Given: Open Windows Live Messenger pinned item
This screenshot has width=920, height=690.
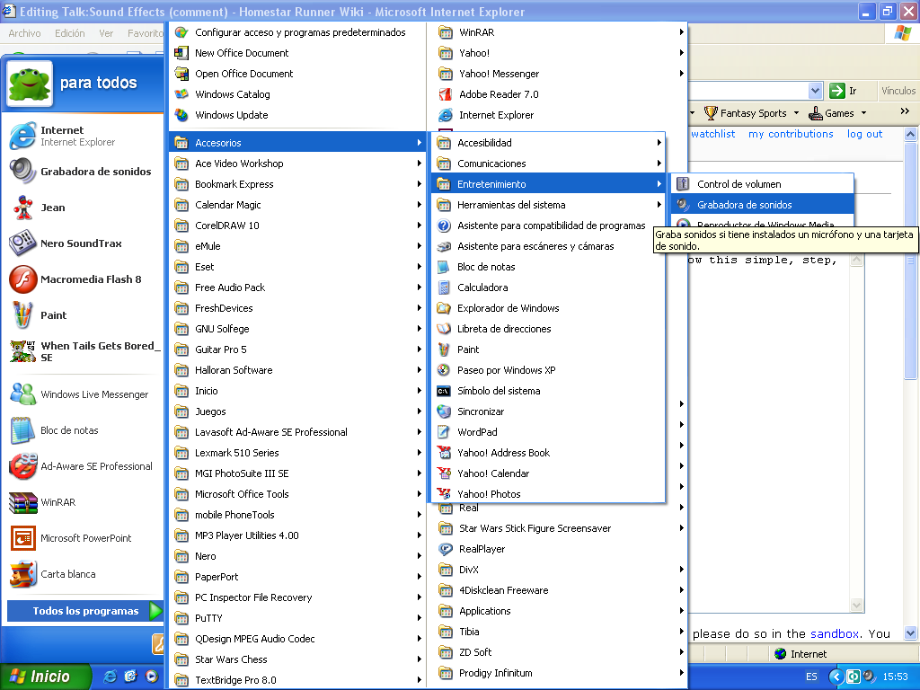Looking at the screenshot, I should (x=84, y=394).
